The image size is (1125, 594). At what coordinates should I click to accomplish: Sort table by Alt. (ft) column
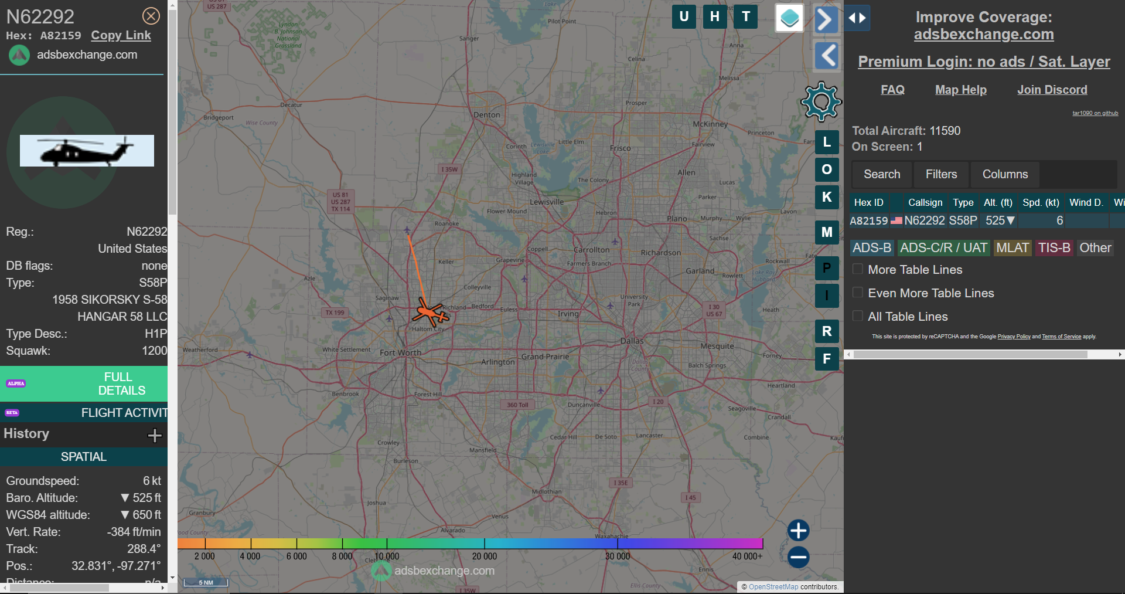click(x=998, y=202)
